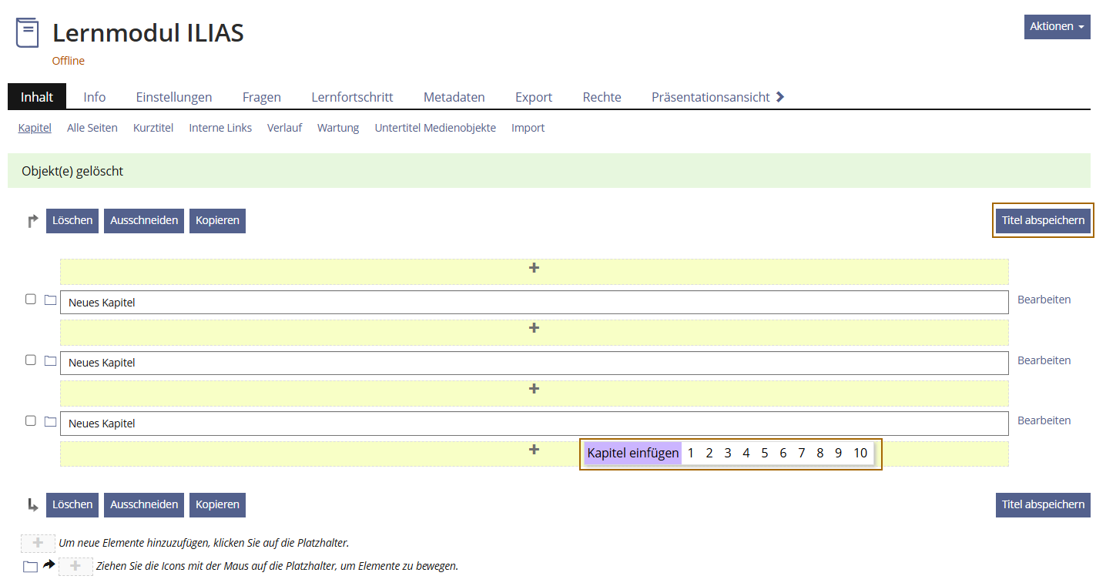Click Kopieren in the bottom toolbar
Viewport: 1096px width, 586px height.
pos(217,504)
